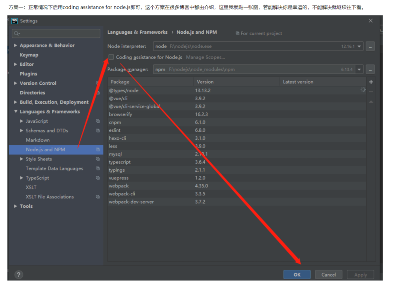The width and height of the screenshot is (409, 288).
Task: Select Markdown in the settings tree
Action: click(x=37, y=140)
